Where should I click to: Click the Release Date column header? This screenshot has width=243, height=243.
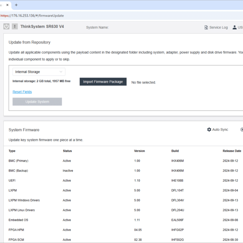click(232, 151)
